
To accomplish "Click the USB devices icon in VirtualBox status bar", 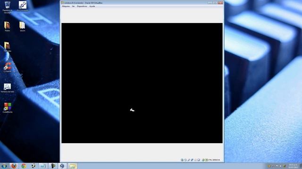I will [x=189, y=160].
